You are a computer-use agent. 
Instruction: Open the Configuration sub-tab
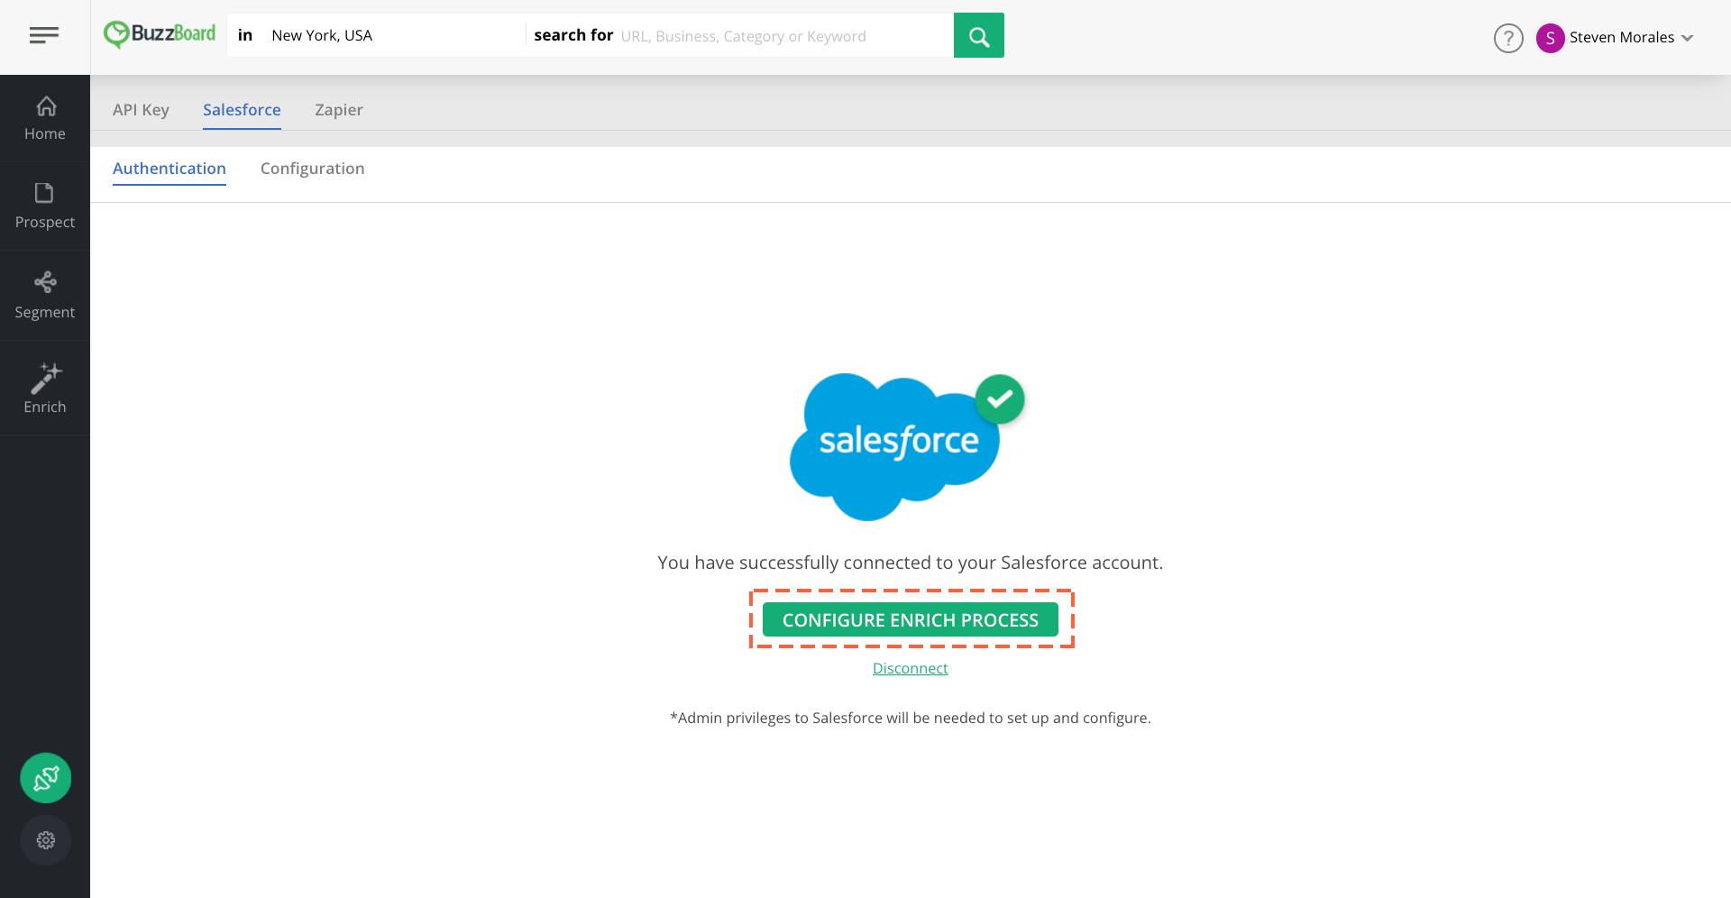point(313,169)
